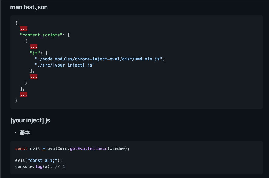Screen dimensions: 269x178
Task: Click the "const a=1;" string literal
Action: click(x=42, y=160)
